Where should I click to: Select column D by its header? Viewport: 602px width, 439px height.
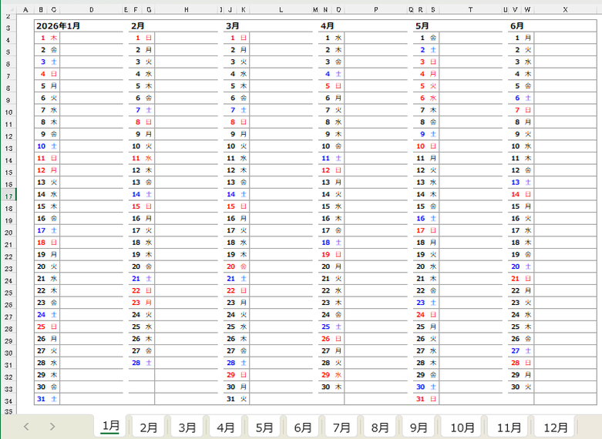(91, 9)
